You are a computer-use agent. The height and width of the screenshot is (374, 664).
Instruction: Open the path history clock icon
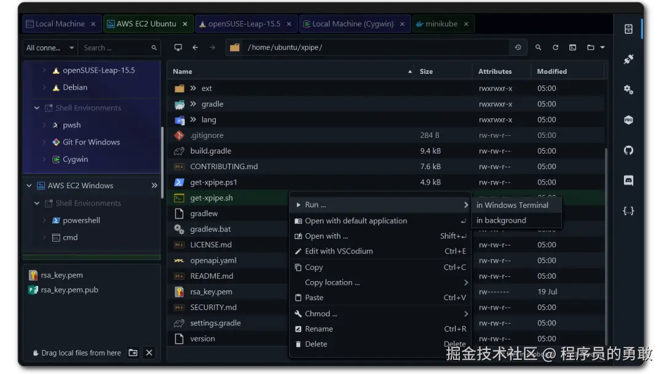coord(518,47)
